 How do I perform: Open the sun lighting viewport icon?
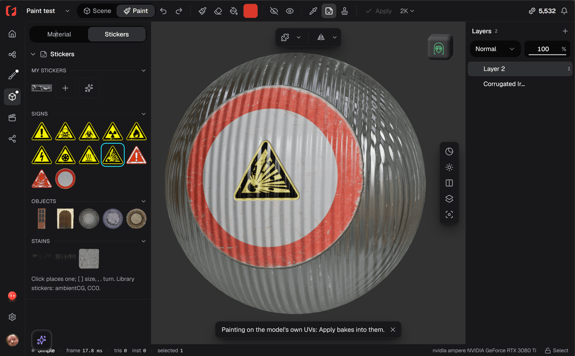[x=449, y=167]
